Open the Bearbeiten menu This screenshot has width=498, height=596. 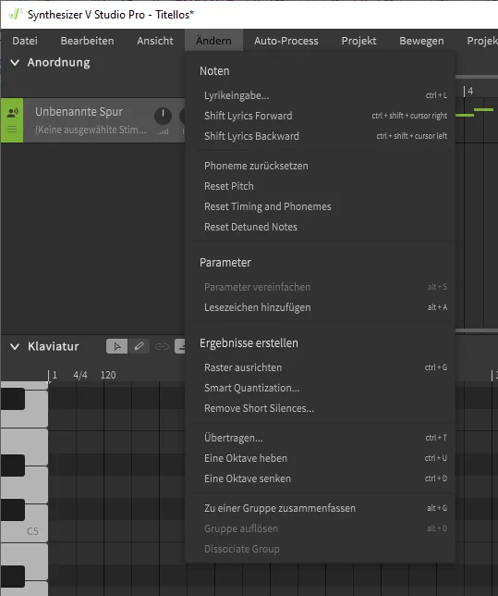click(87, 41)
